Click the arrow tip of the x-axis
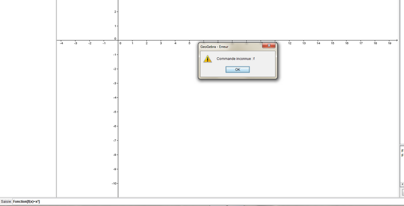 coord(395,40)
